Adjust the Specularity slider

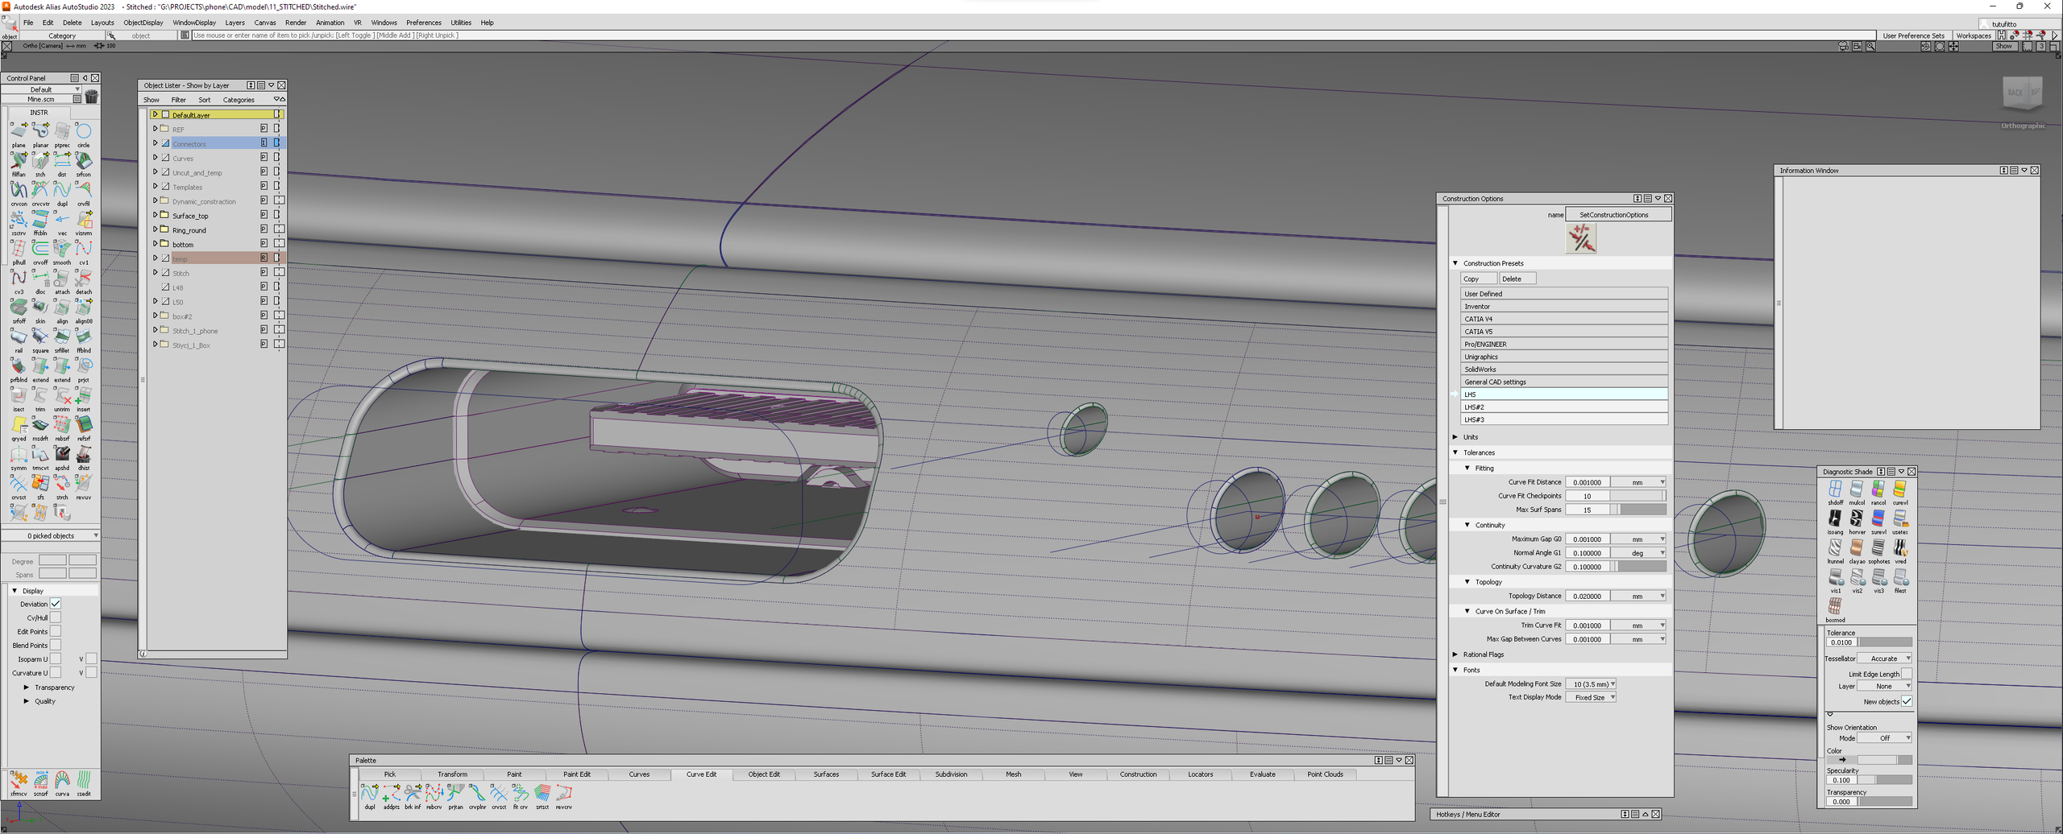(1886, 780)
